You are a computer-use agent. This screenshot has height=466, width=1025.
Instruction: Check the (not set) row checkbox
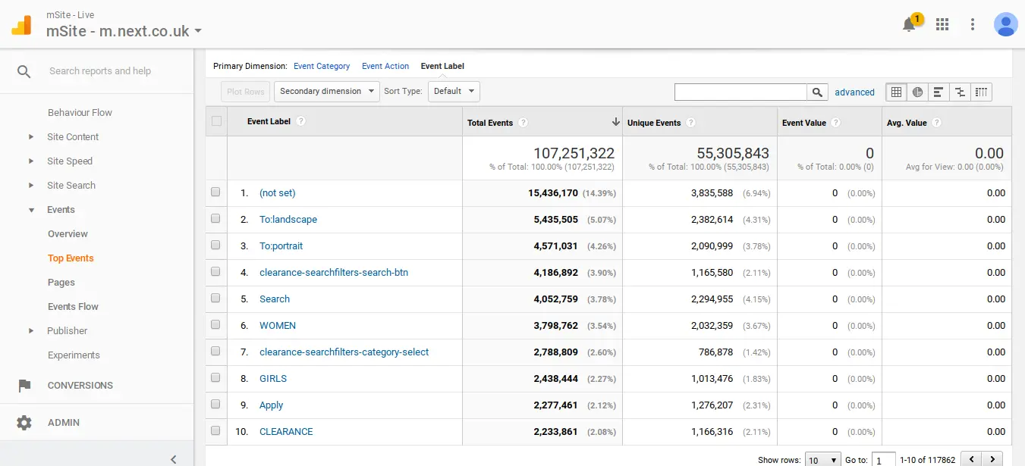(x=215, y=192)
